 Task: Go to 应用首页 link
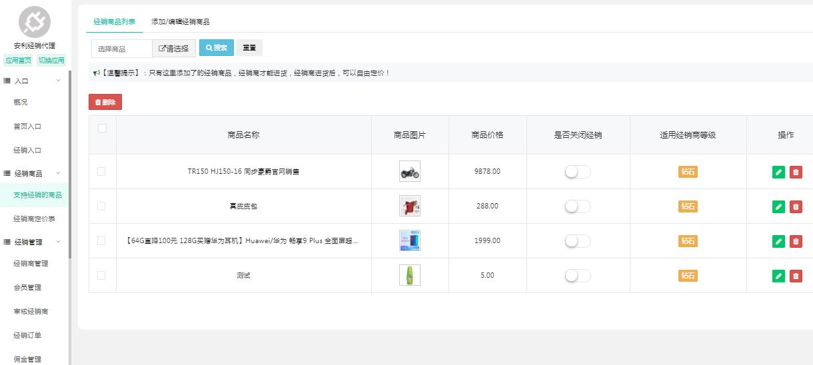point(18,61)
